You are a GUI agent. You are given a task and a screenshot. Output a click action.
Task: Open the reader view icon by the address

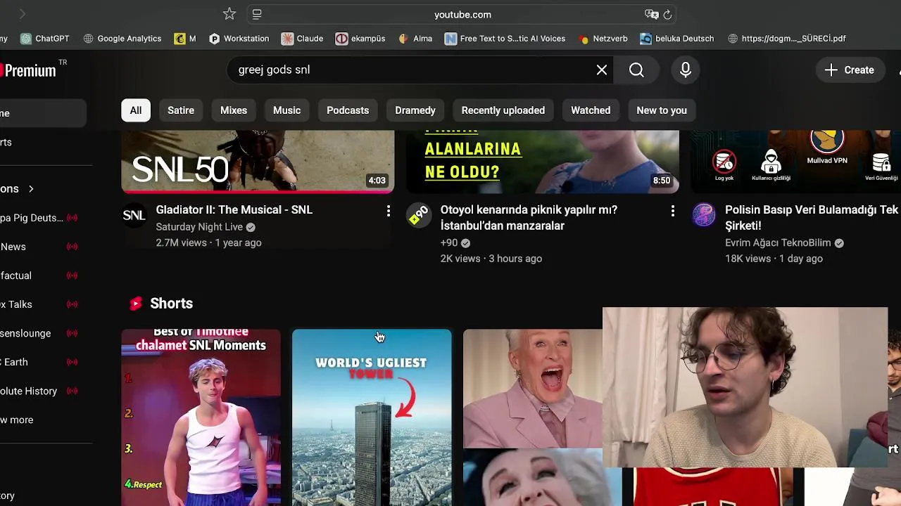click(257, 14)
